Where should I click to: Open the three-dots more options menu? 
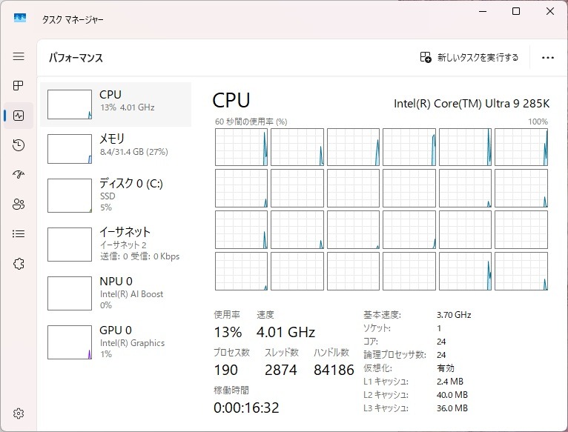click(548, 58)
